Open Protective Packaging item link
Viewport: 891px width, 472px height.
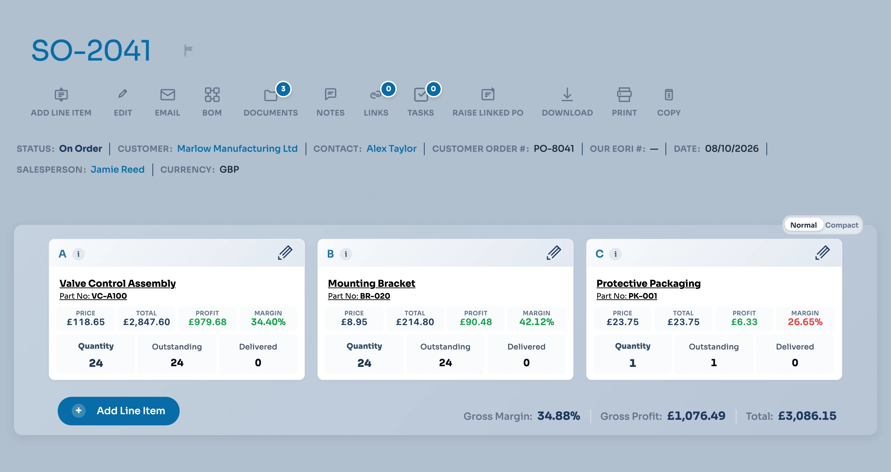click(x=648, y=283)
